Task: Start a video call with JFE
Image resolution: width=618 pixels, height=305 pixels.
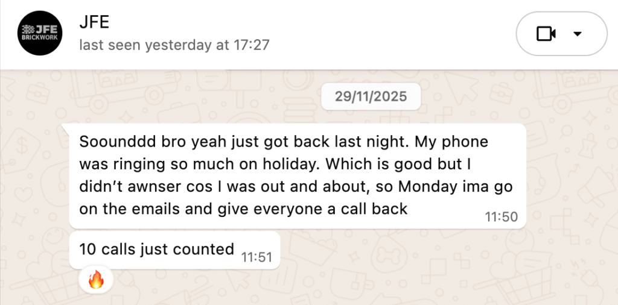Action: pyautogui.click(x=546, y=34)
